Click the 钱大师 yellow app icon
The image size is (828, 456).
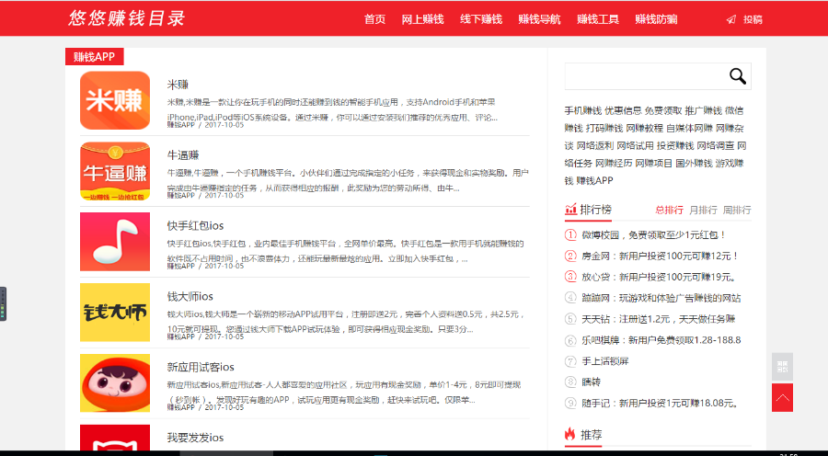coord(115,313)
